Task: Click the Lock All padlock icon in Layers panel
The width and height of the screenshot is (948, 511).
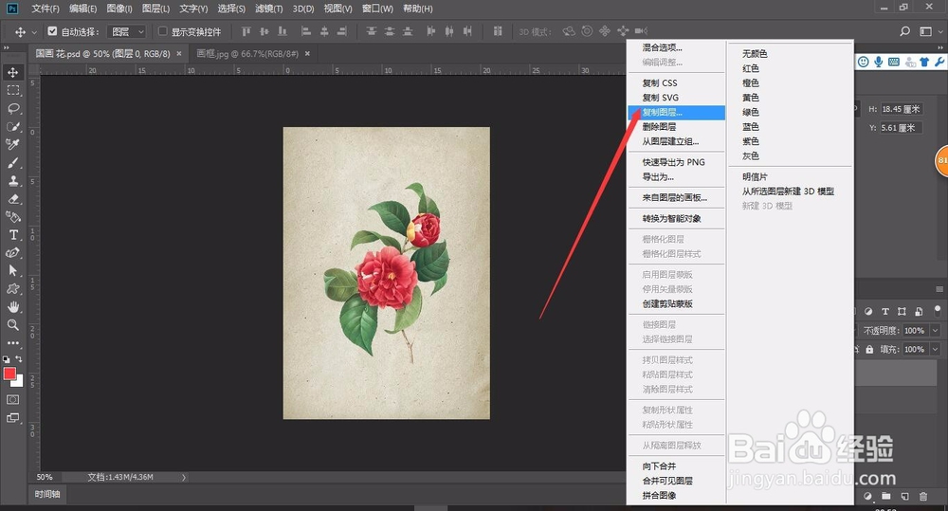Action: click(869, 350)
